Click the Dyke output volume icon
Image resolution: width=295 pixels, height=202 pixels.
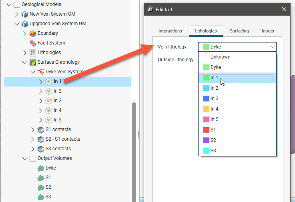tap(41, 168)
